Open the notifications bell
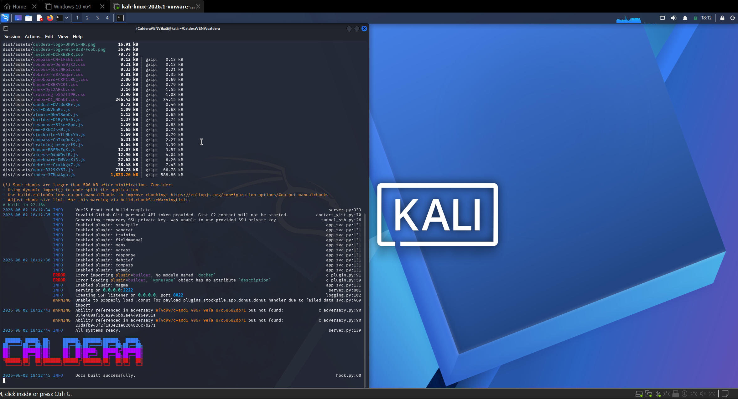 tap(685, 18)
